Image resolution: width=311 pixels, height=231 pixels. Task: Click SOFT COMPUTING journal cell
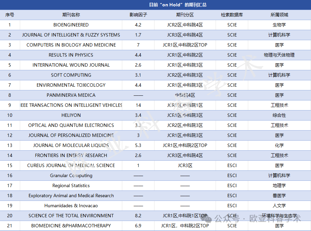coord(71,75)
